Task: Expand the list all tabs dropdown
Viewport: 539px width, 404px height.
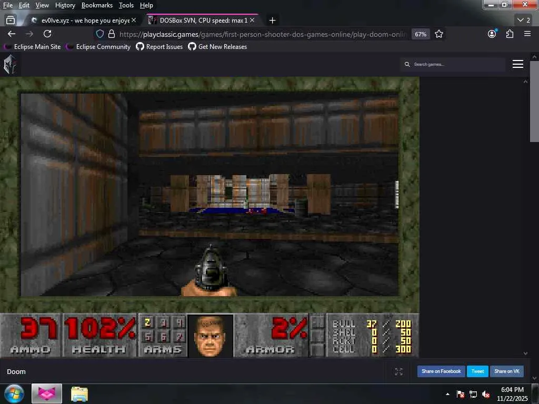Action: (524, 21)
